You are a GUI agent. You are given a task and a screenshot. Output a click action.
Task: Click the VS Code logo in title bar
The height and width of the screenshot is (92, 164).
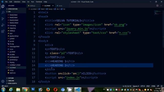2,2
